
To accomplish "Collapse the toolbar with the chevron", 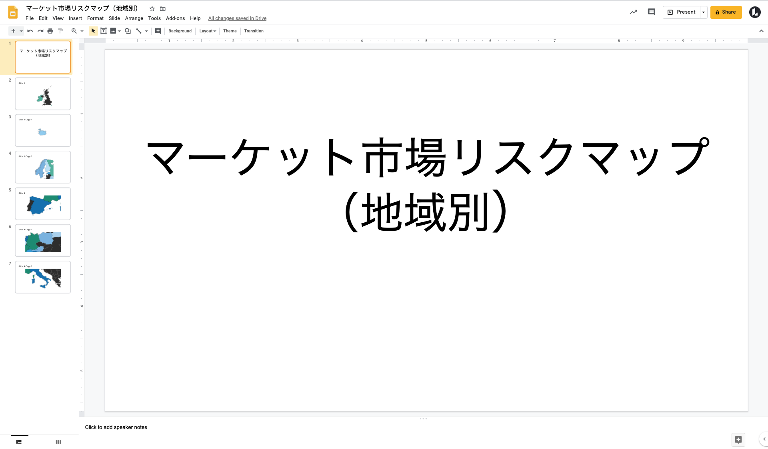I will pos(762,31).
